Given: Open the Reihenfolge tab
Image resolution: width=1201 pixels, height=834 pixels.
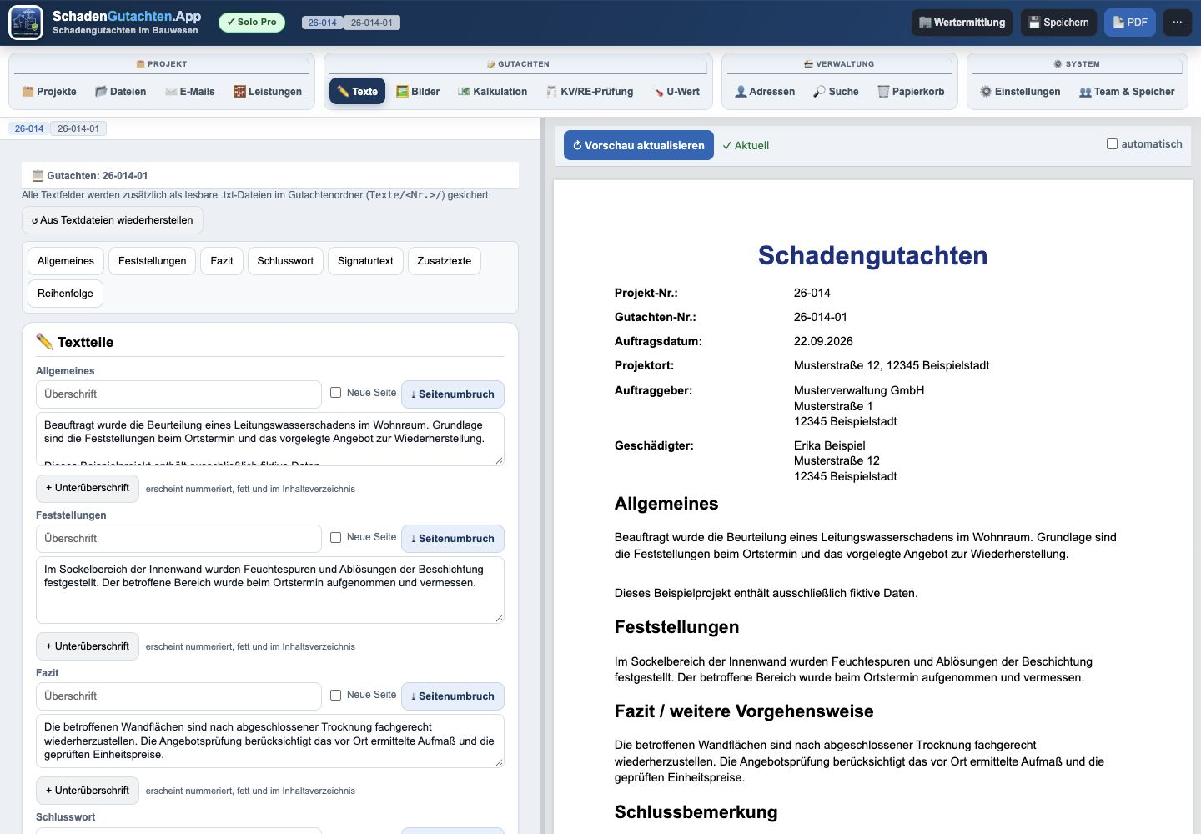Looking at the screenshot, I should (65, 294).
